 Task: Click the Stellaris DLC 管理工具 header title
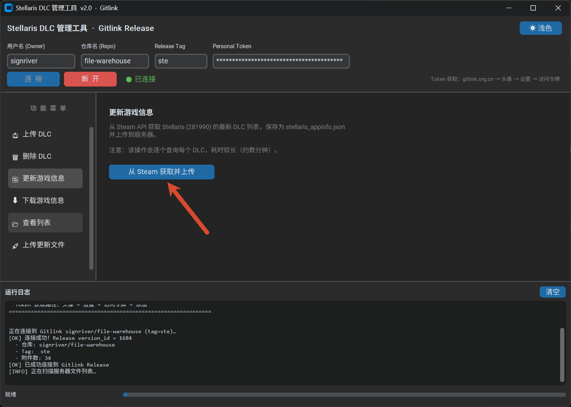tap(81, 28)
